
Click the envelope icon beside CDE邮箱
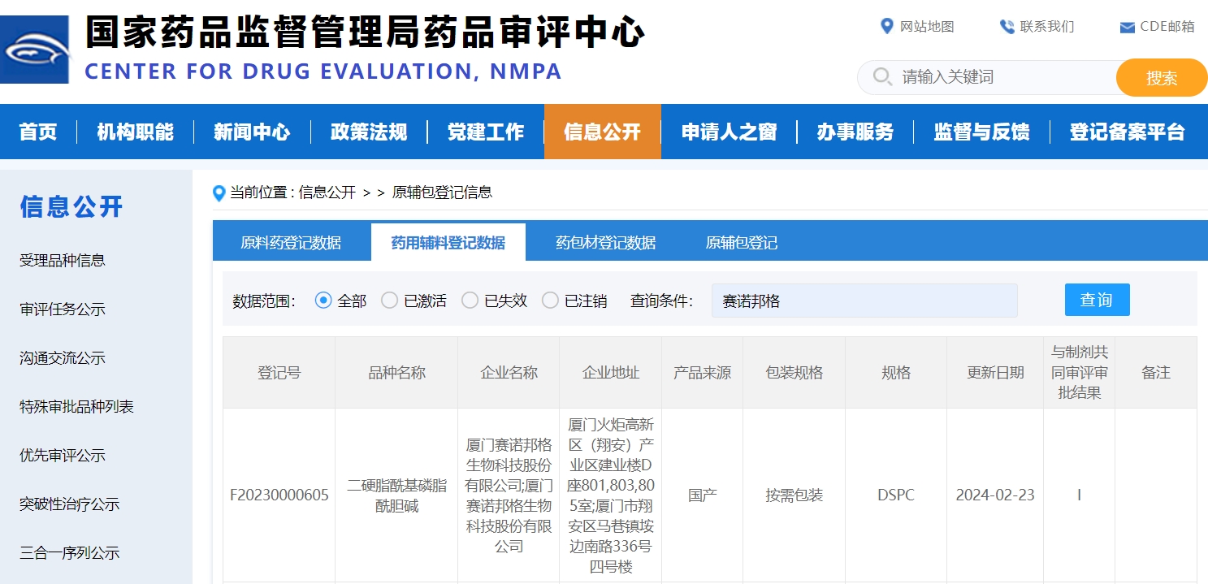[1125, 26]
